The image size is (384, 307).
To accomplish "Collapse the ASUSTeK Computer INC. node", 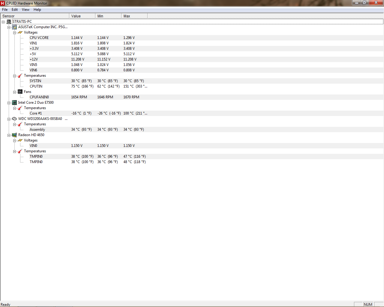I will click(x=9, y=27).
